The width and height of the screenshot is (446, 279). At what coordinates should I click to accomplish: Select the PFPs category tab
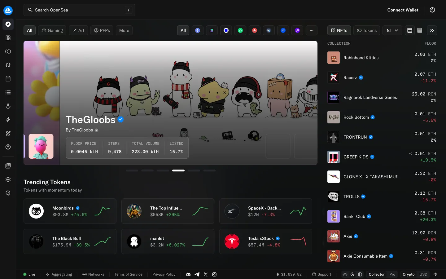click(102, 30)
